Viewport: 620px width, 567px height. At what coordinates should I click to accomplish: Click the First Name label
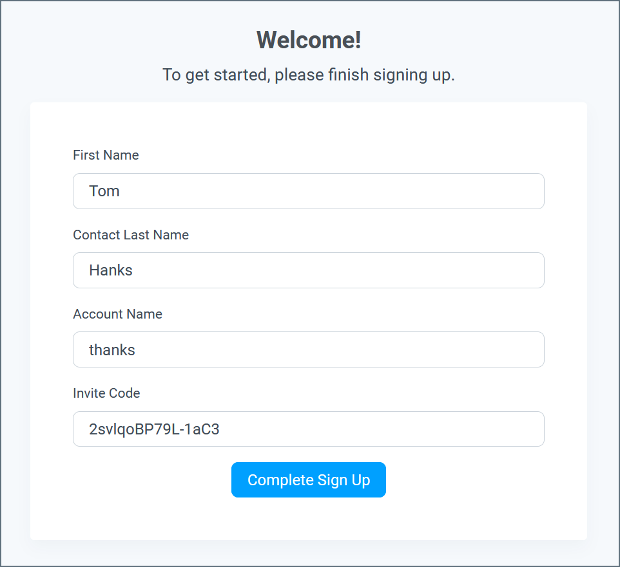click(x=106, y=155)
